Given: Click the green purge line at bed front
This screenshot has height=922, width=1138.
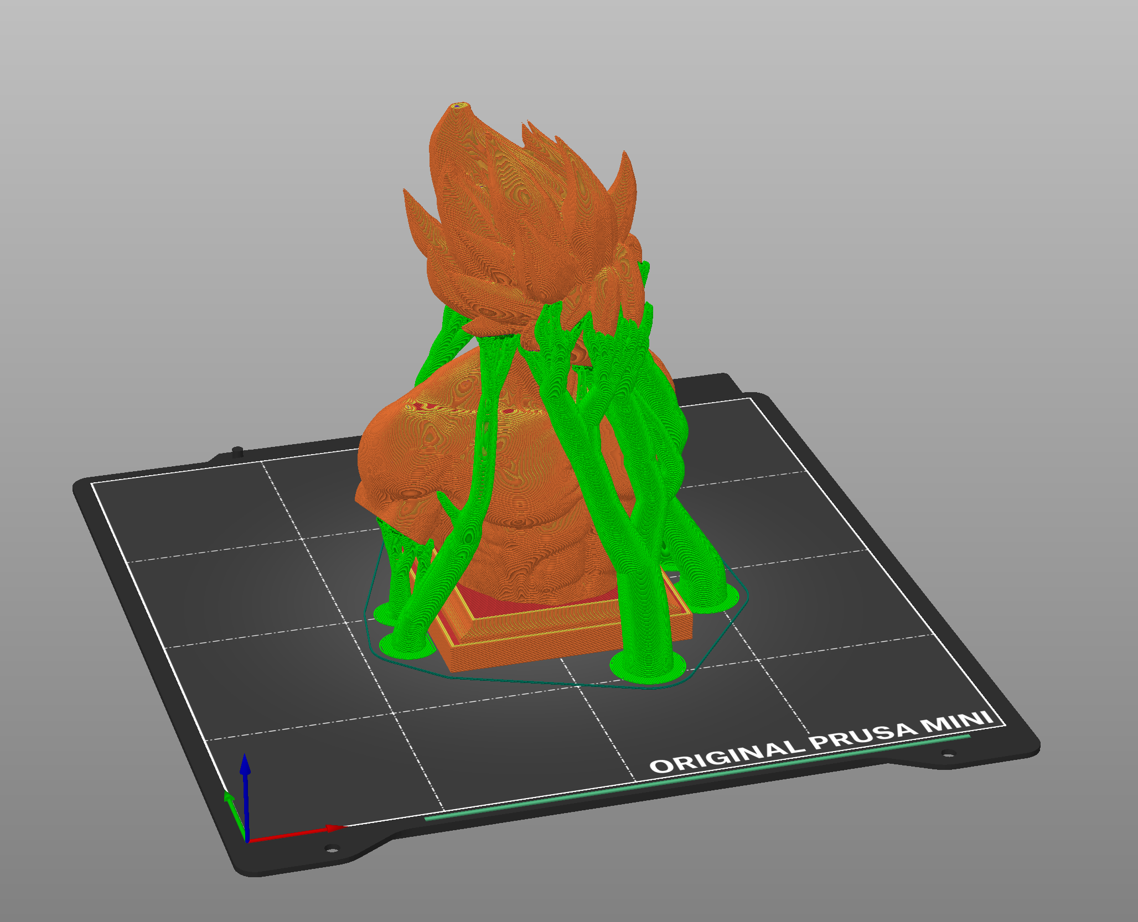Looking at the screenshot, I should click(697, 777).
